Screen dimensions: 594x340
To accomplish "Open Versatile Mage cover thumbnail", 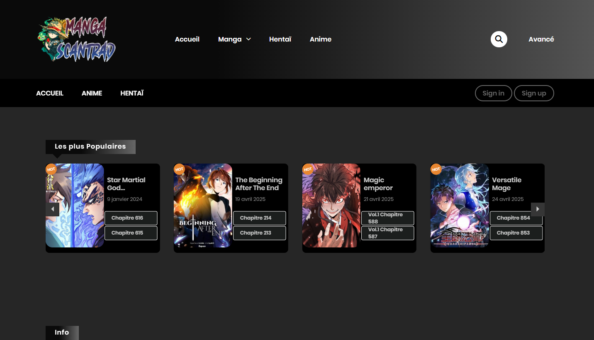I will click(459, 205).
